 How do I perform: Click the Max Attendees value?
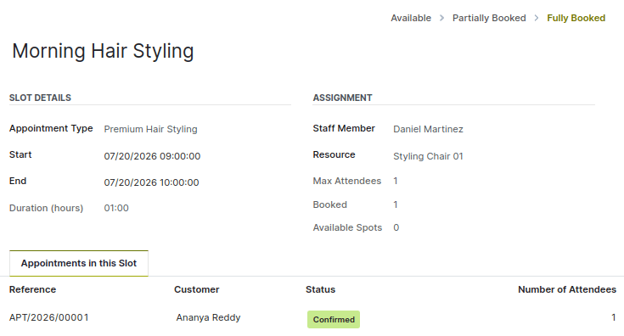[396, 181]
